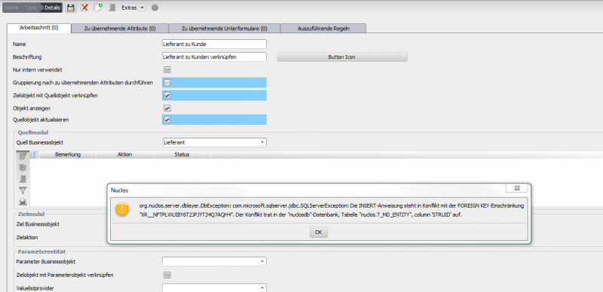
Task: Click the blue row selector column header
Action: coord(34,154)
